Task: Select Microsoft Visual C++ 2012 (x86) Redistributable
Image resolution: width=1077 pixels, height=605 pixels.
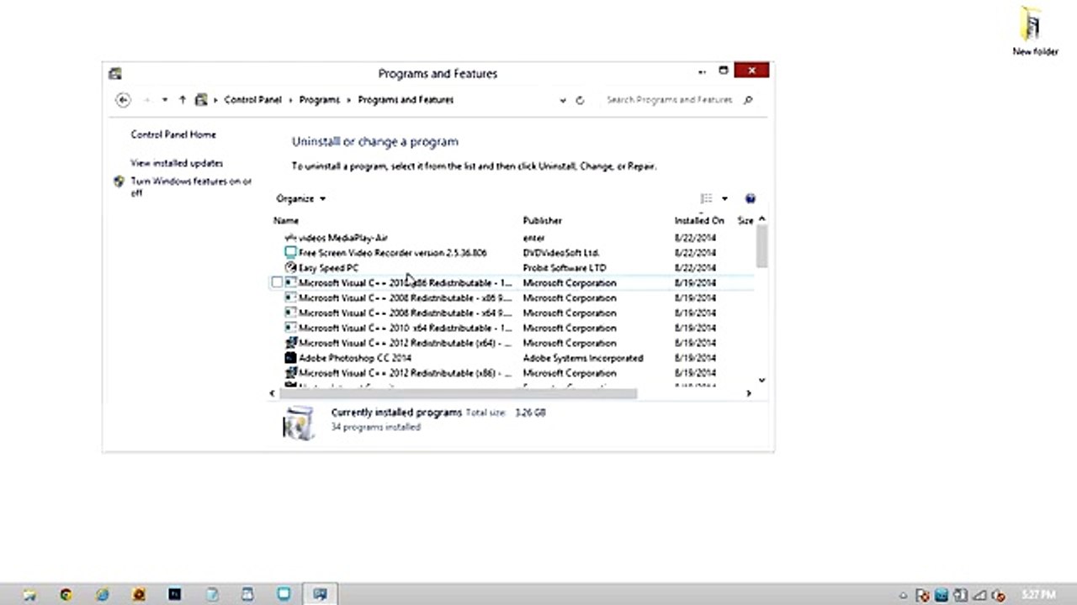Action: 405,373
